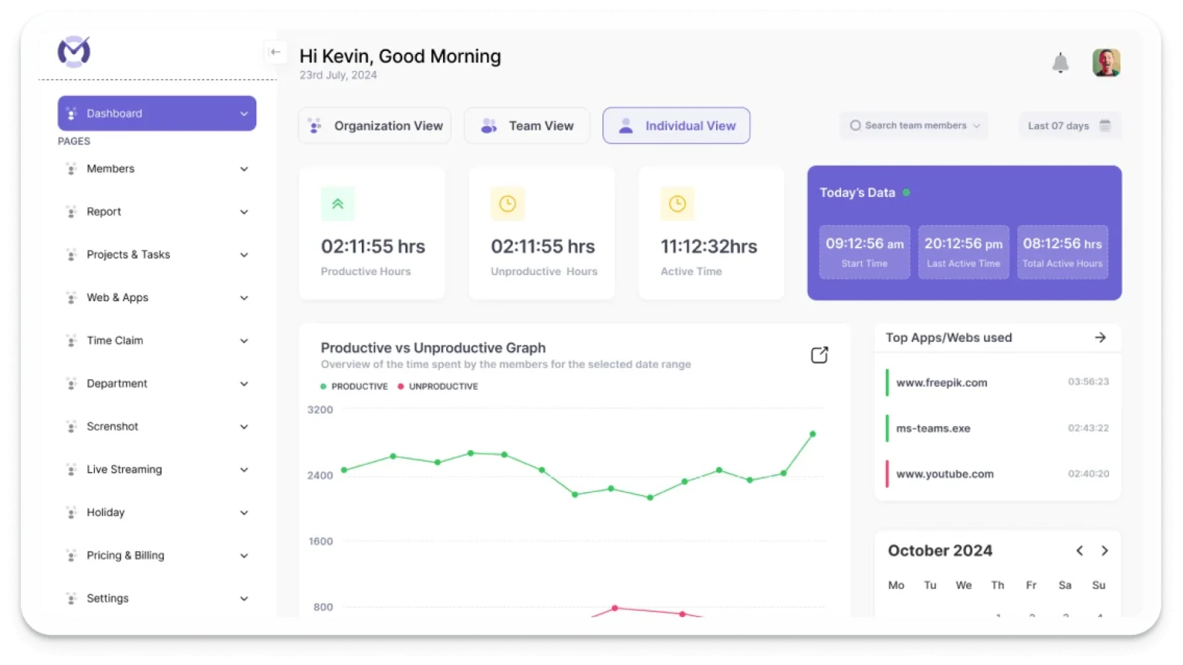Image resolution: width=1183 pixels, height=665 pixels.
Task: Expand the Report section chevron
Action: pyautogui.click(x=244, y=212)
